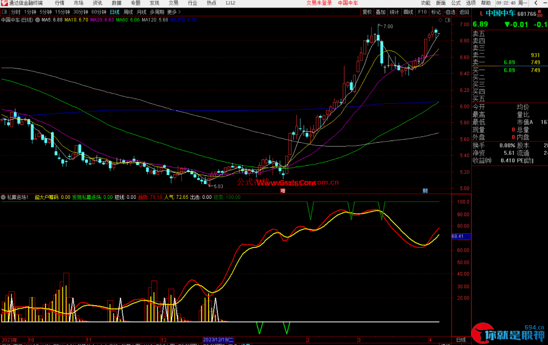Switch to the 30分钟 period
The width and height of the screenshot is (548, 345).
point(80,12)
